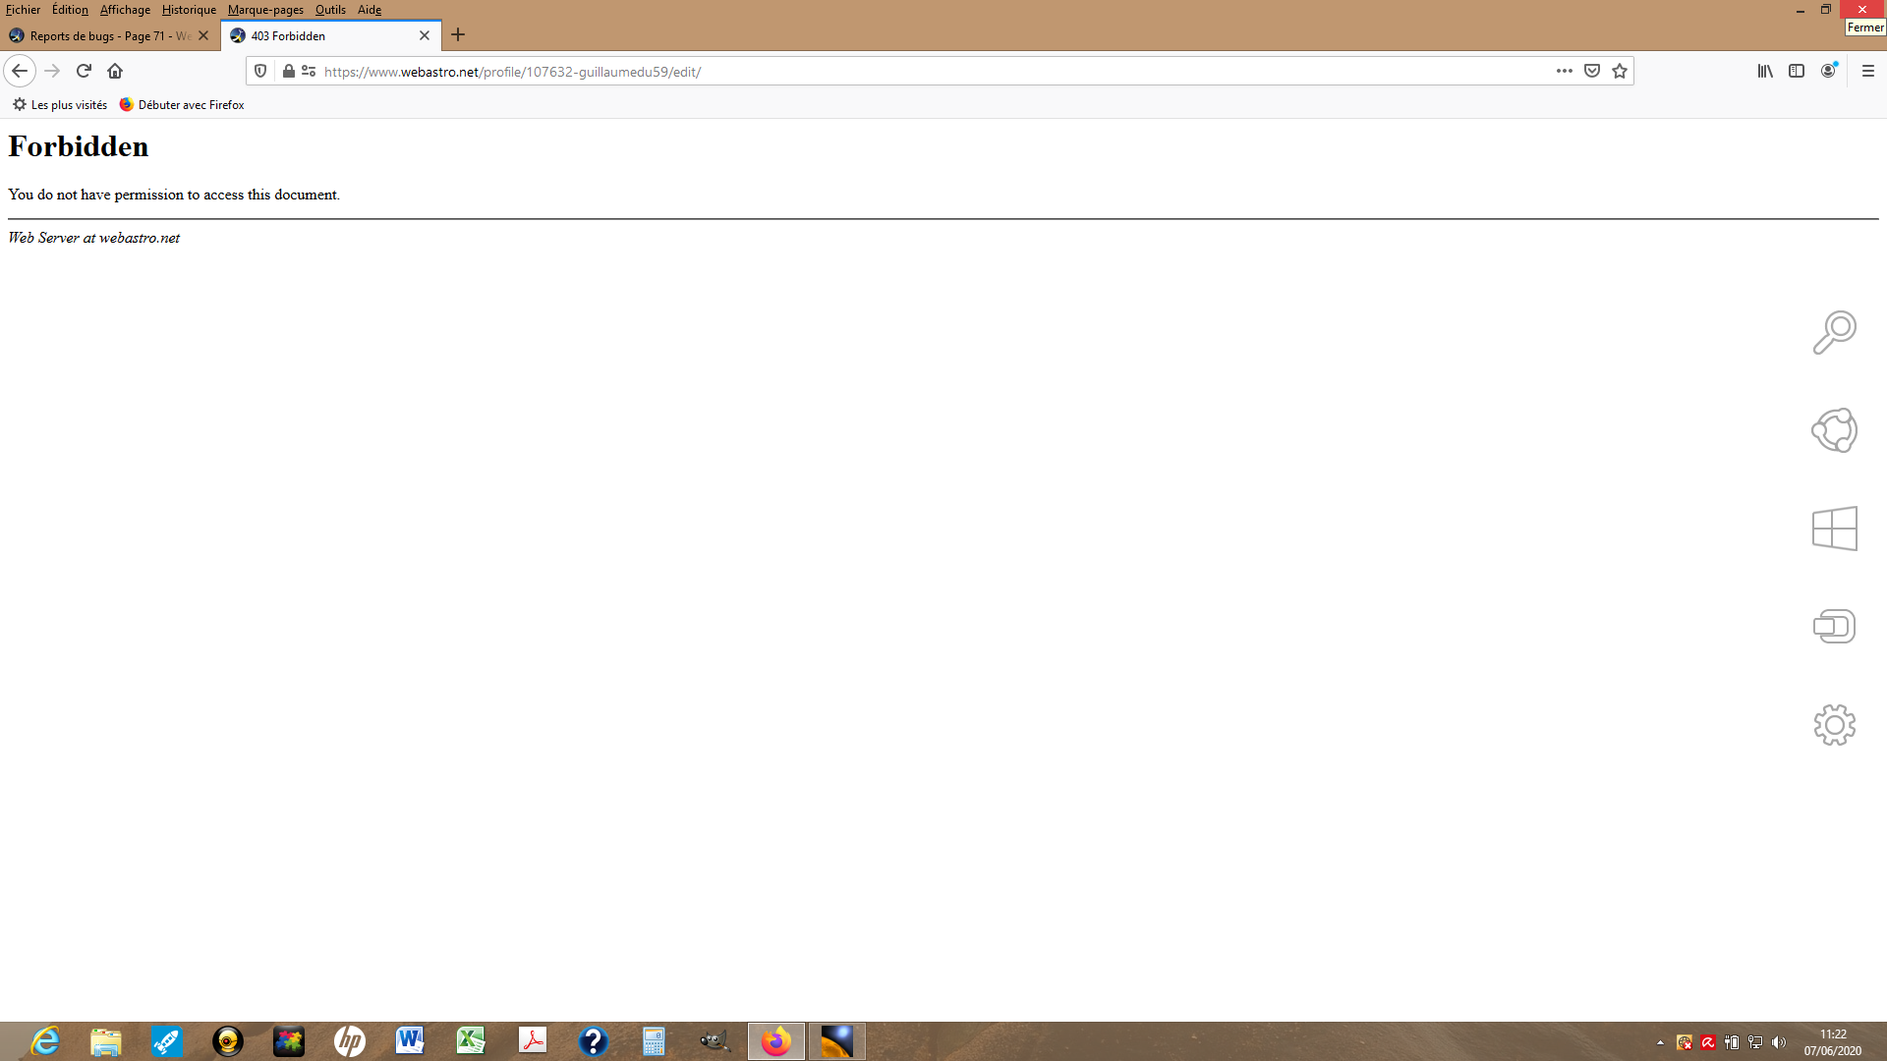Open Word from the taskbar
The image size is (1887, 1061).
tap(410, 1040)
